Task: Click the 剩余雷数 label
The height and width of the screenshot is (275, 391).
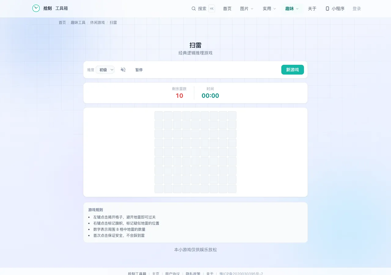Action: click(179, 89)
